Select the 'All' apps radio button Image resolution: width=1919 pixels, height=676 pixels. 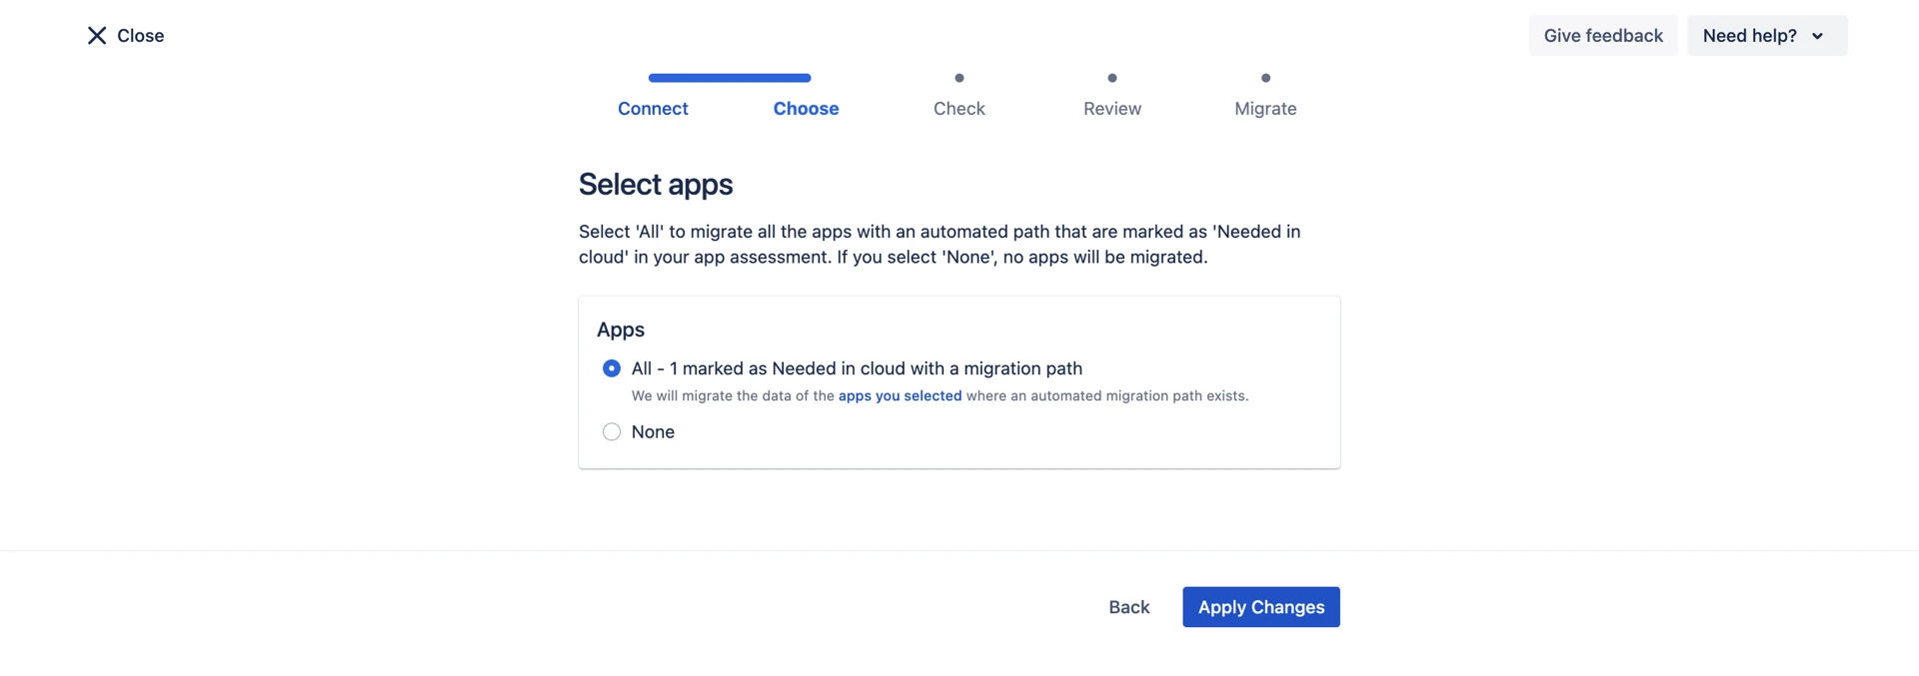click(612, 368)
